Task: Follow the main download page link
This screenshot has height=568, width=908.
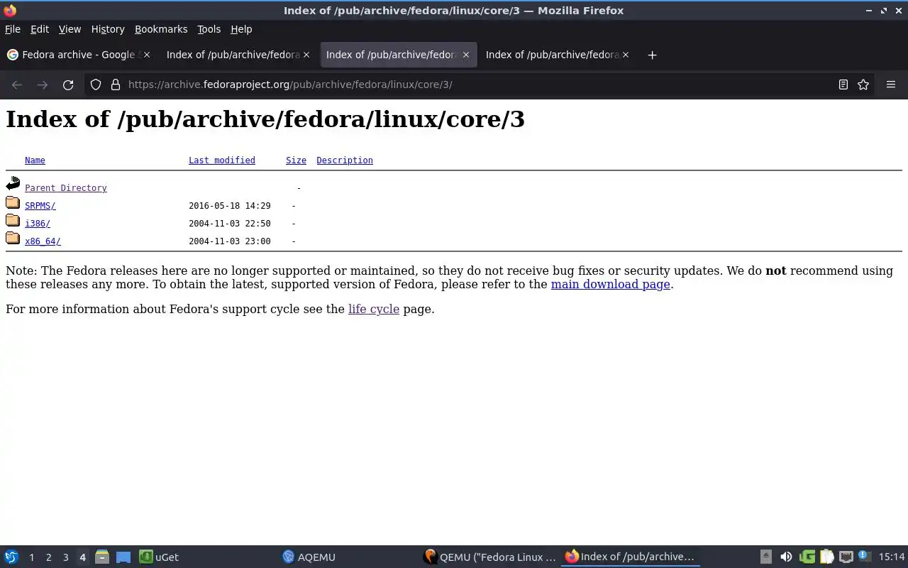Action: 611,284
